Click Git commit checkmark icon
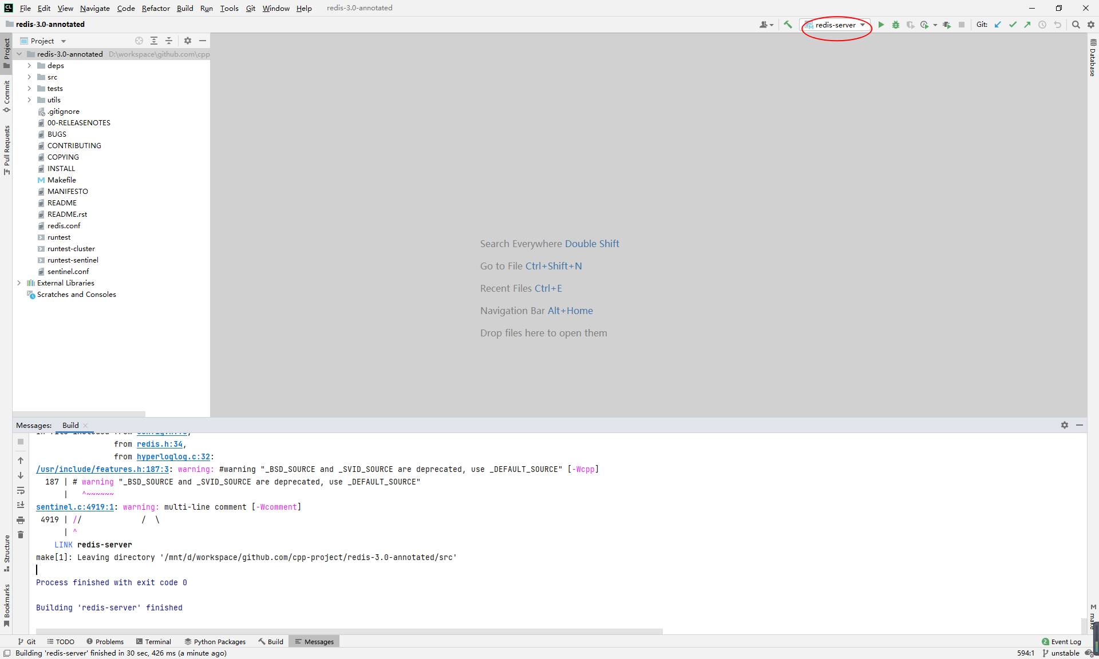The width and height of the screenshot is (1099, 659). click(x=1013, y=25)
